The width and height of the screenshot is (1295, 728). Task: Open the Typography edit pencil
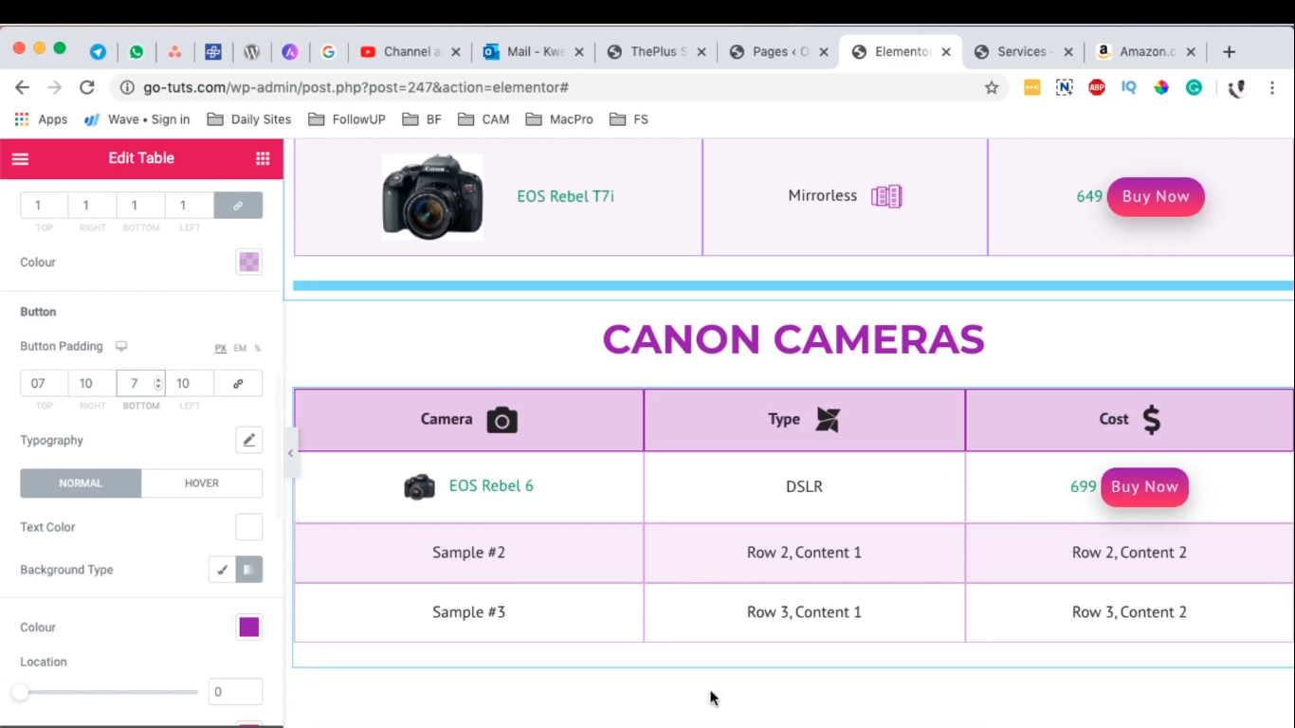tap(249, 440)
